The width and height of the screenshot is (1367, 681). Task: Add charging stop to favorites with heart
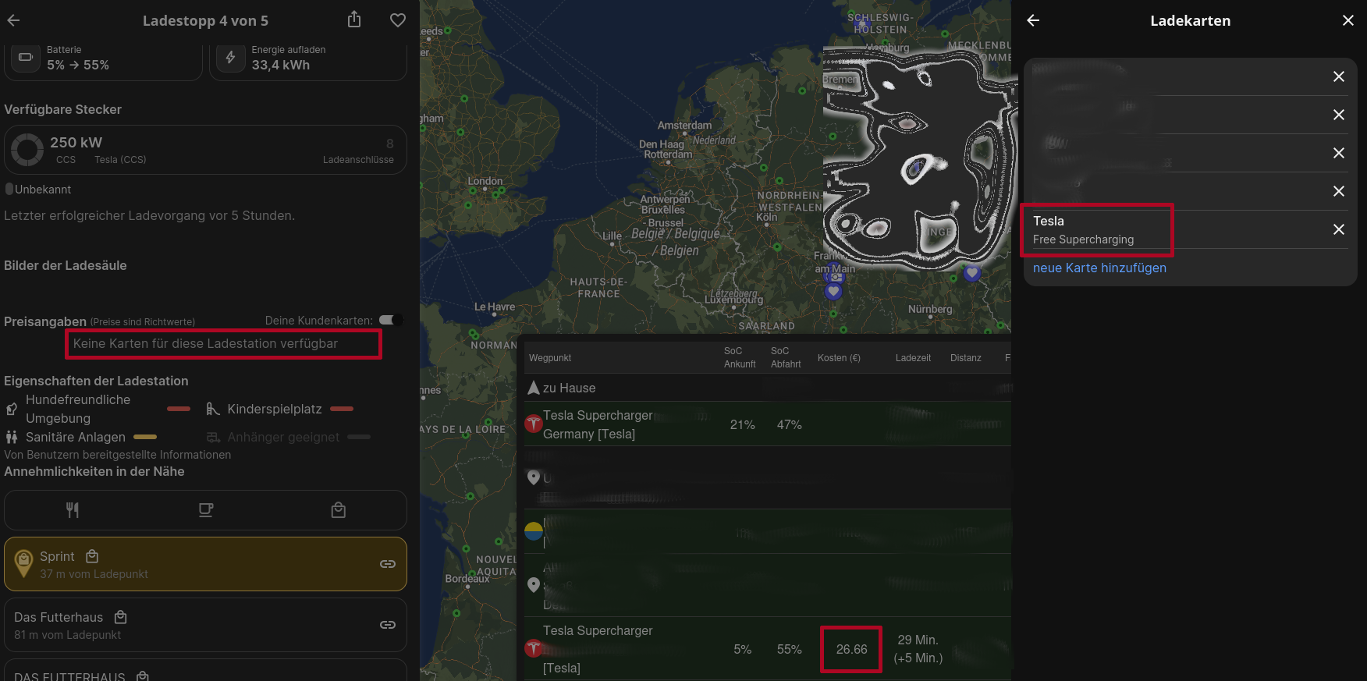coord(398,20)
